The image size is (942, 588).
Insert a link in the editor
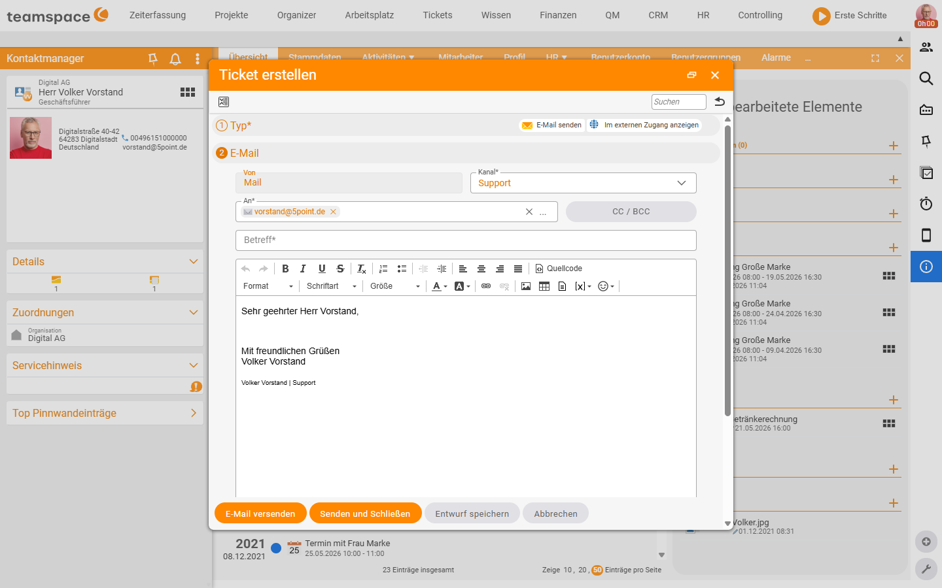[x=486, y=286]
